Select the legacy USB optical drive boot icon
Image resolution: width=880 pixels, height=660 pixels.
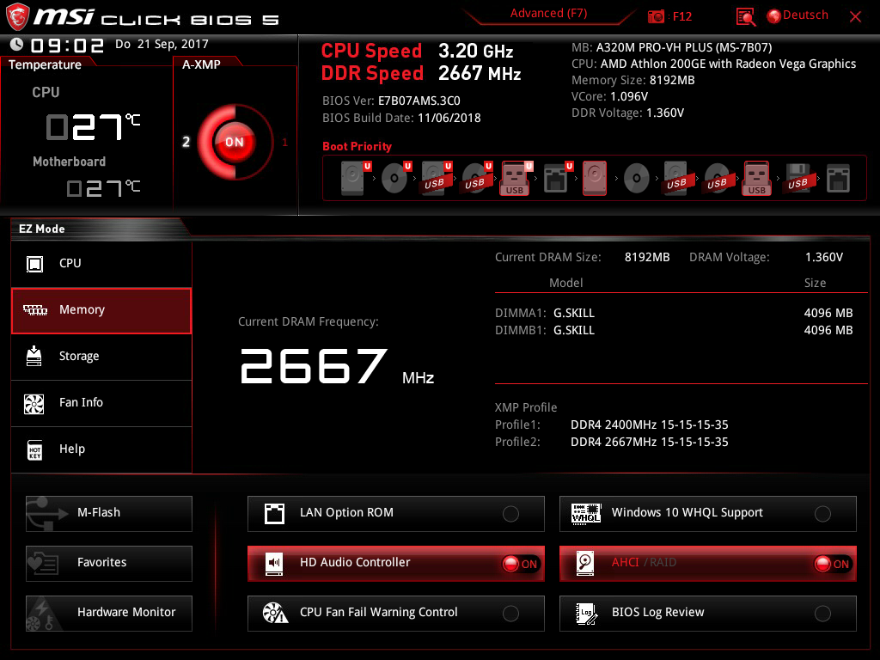click(x=718, y=179)
